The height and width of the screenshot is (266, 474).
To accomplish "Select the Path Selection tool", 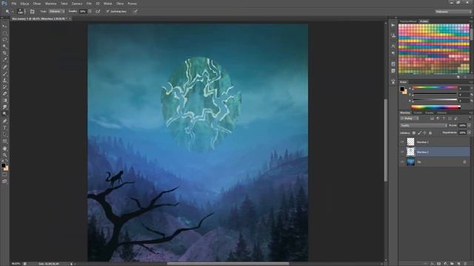I will click(x=4, y=134).
